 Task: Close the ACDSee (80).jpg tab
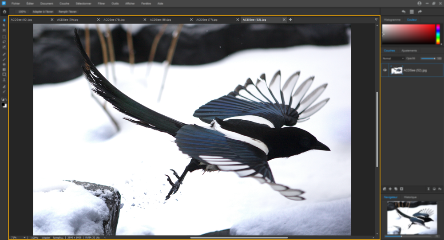click(52, 20)
